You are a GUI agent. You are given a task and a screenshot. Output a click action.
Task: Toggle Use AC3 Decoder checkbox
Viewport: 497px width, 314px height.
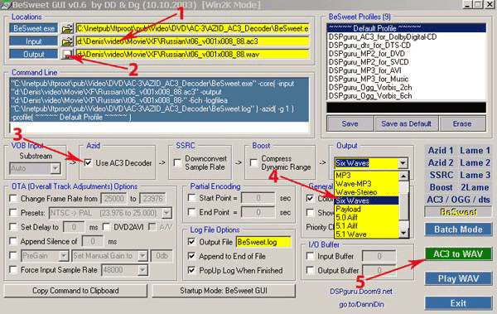pyautogui.click(x=88, y=163)
